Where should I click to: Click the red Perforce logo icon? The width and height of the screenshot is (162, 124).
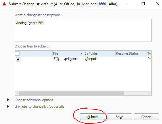click(x=4, y=4)
